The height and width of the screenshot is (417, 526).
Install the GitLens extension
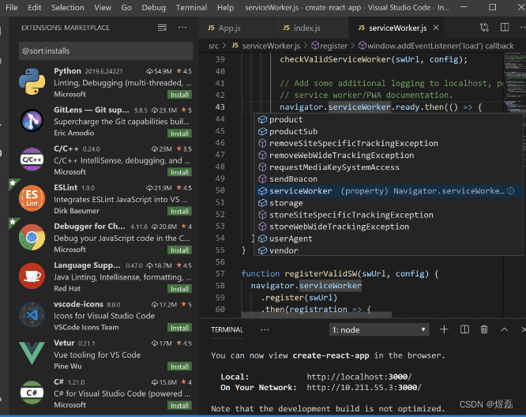click(179, 133)
